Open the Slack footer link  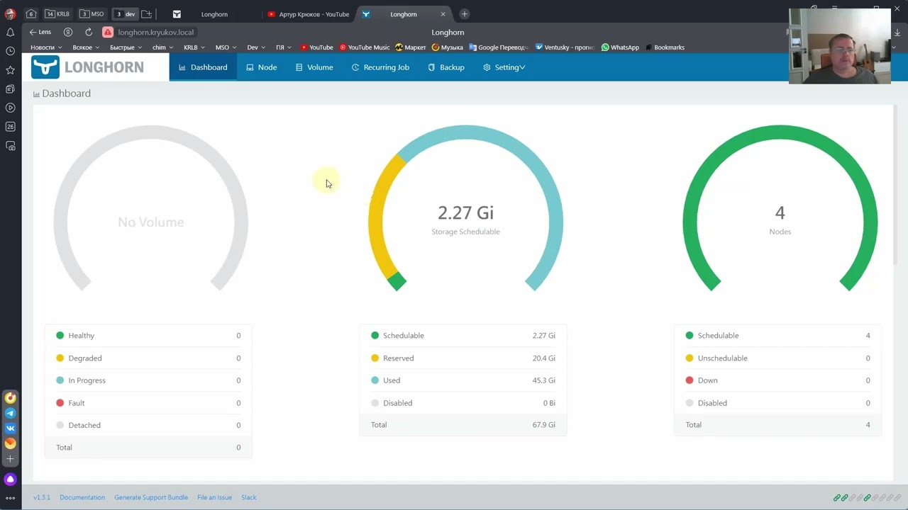click(x=248, y=497)
